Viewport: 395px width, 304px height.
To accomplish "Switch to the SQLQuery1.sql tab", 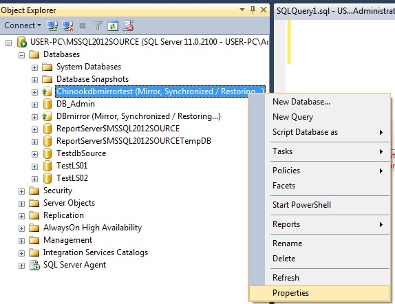I will point(335,11).
